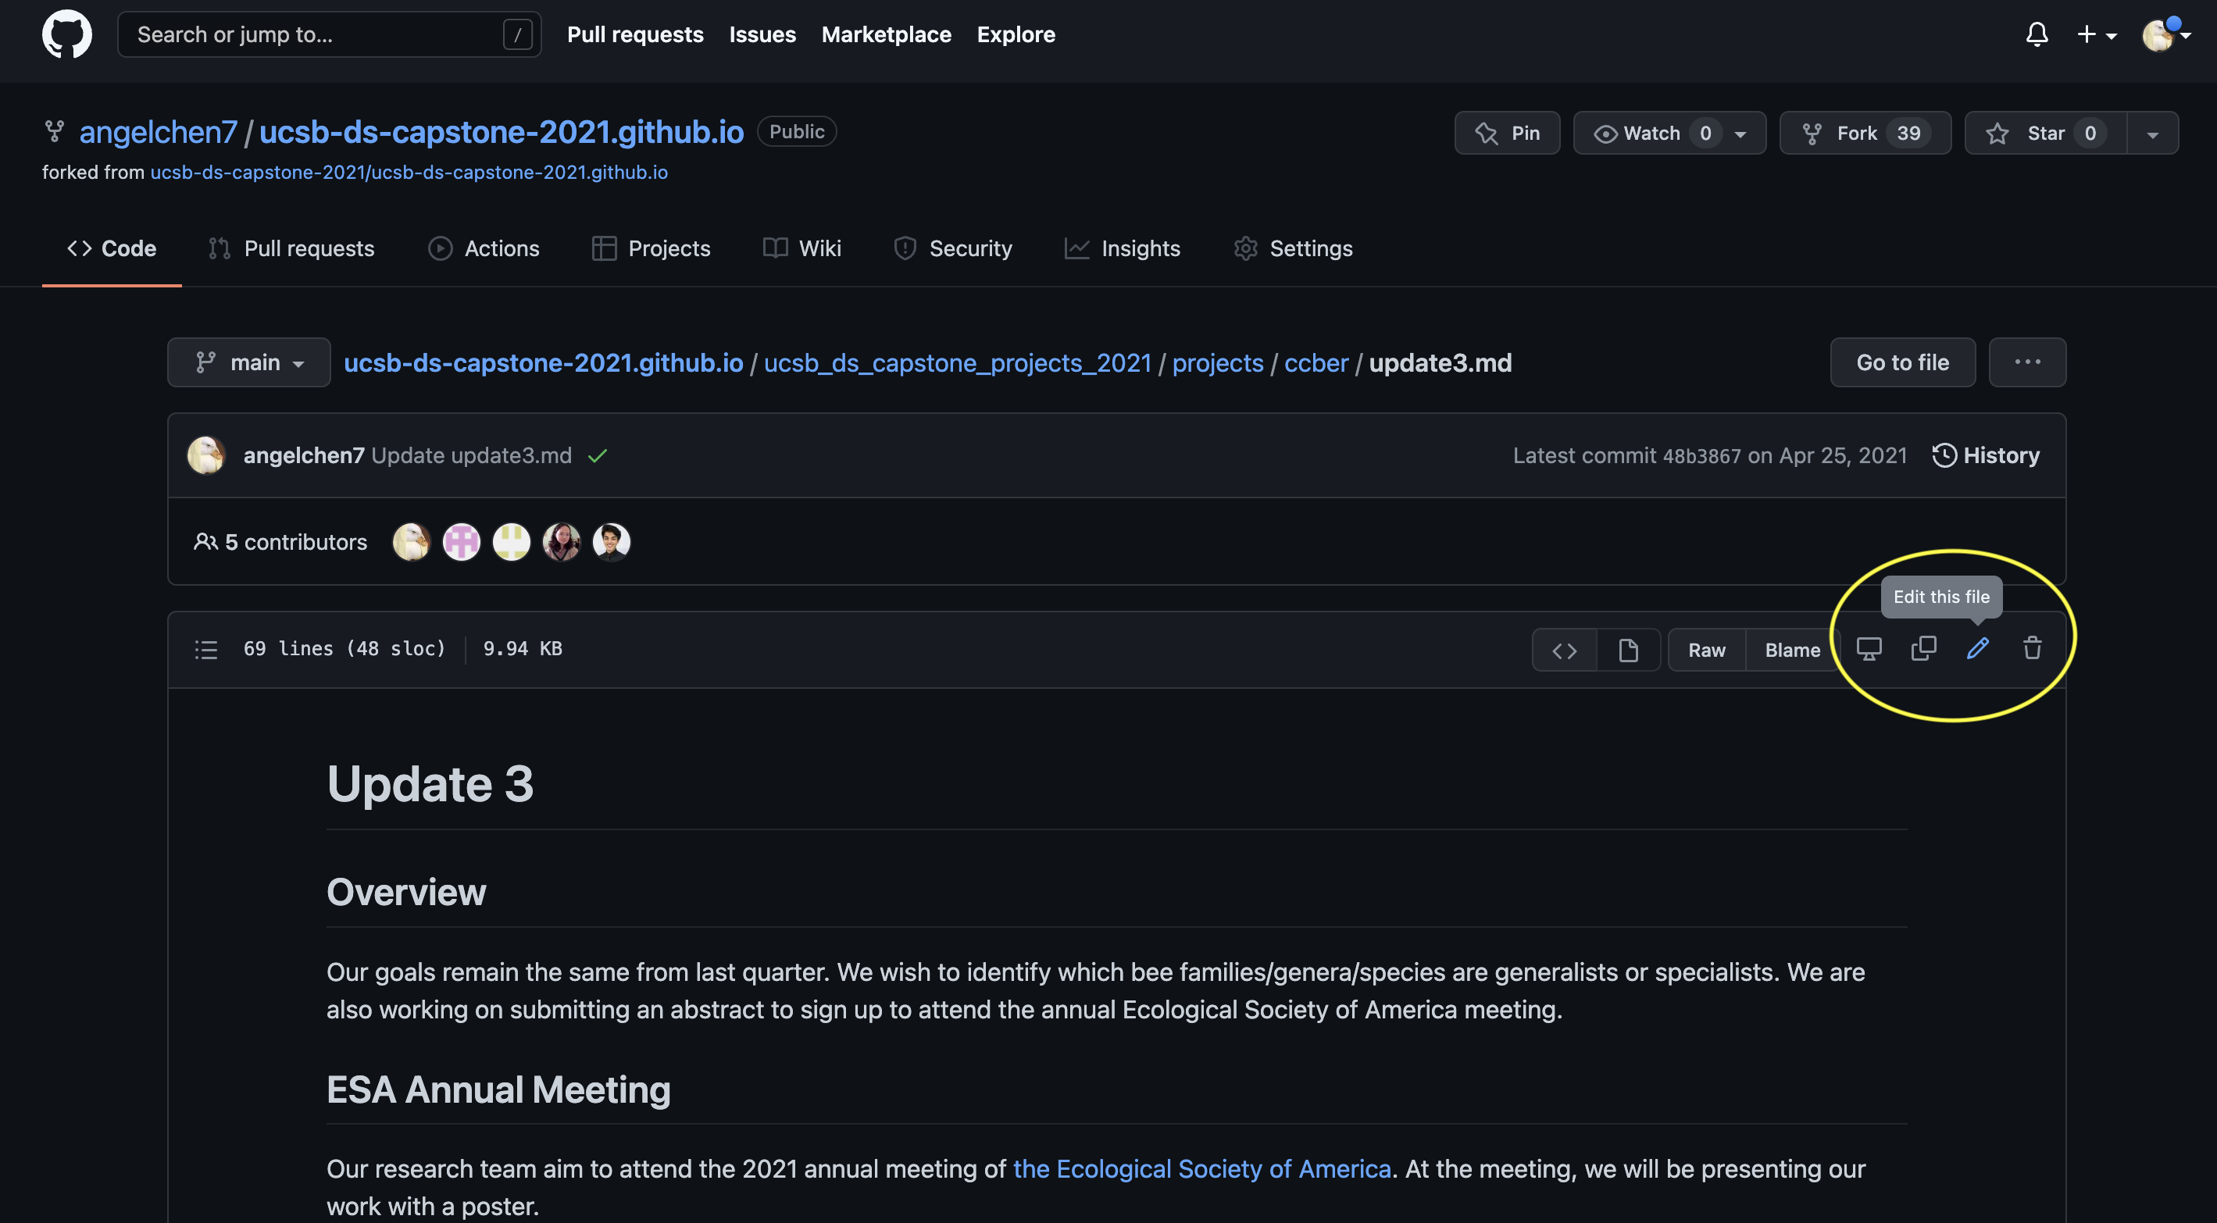Viewport: 2217px width, 1223px height.
Task: Edit update3.md with the pencil icon
Action: 1978,650
